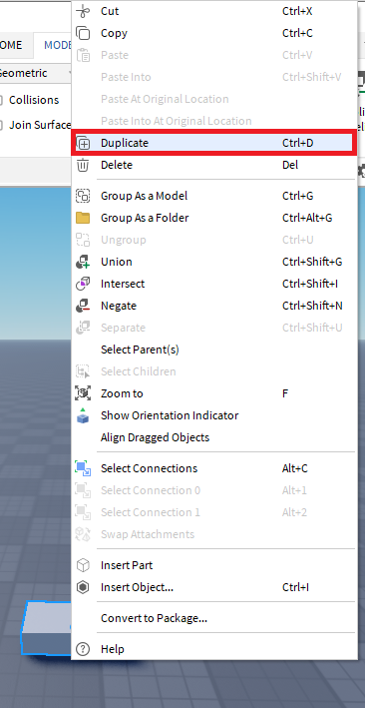Screen dimensions: 365x708
Task: Click the Insert Object hexagon icon
Action: tap(83, 587)
